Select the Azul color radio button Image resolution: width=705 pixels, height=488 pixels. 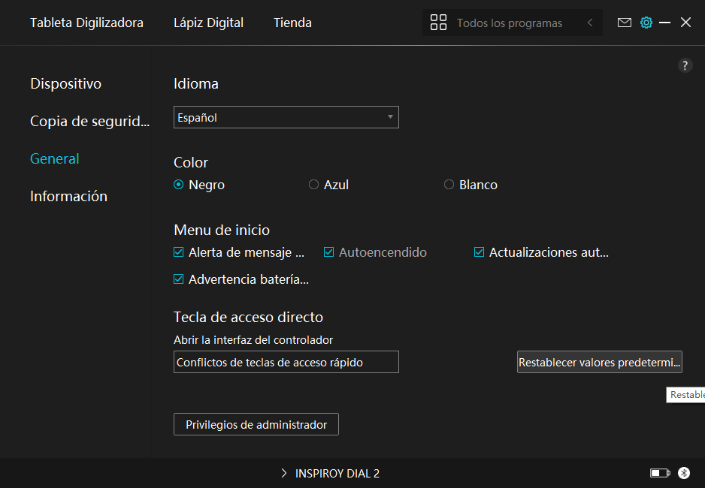coord(314,185)
